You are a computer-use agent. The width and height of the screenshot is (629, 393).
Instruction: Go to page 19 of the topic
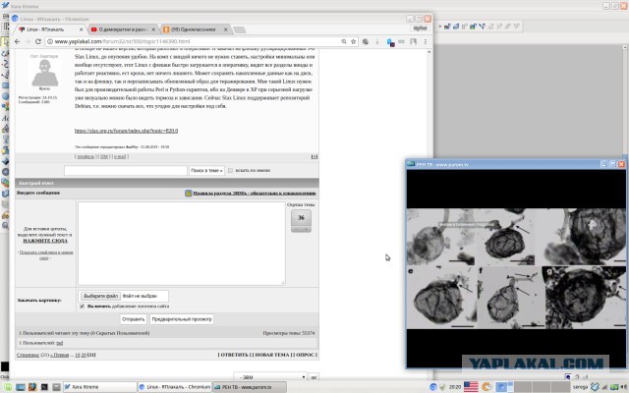78,355
